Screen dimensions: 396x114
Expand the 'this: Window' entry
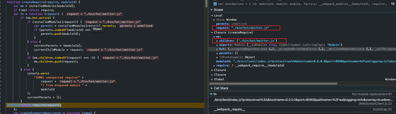(214, 20)
